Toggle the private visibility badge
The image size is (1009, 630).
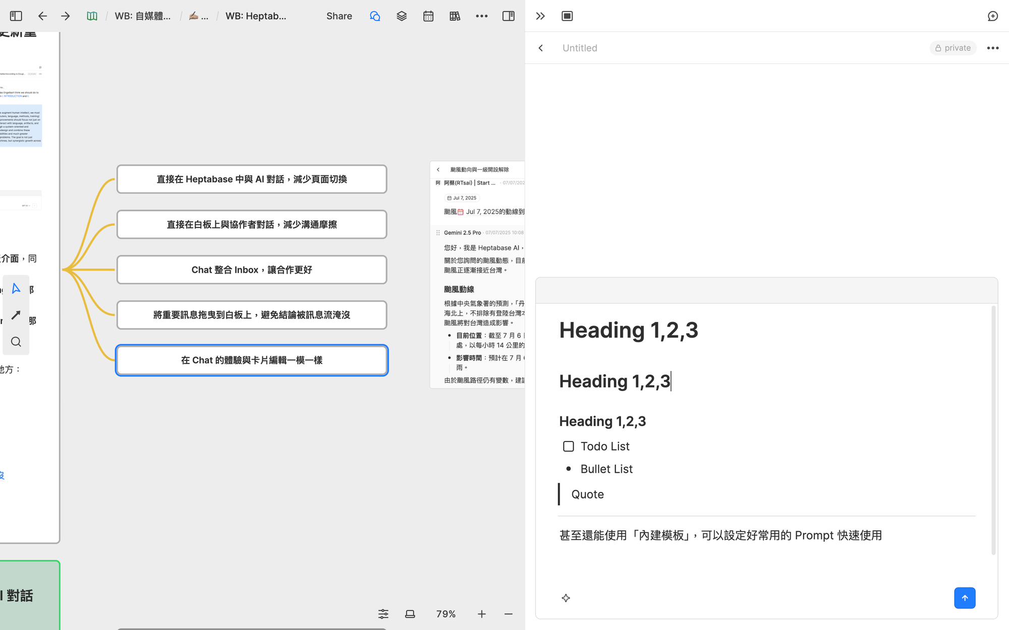[953, 48]
